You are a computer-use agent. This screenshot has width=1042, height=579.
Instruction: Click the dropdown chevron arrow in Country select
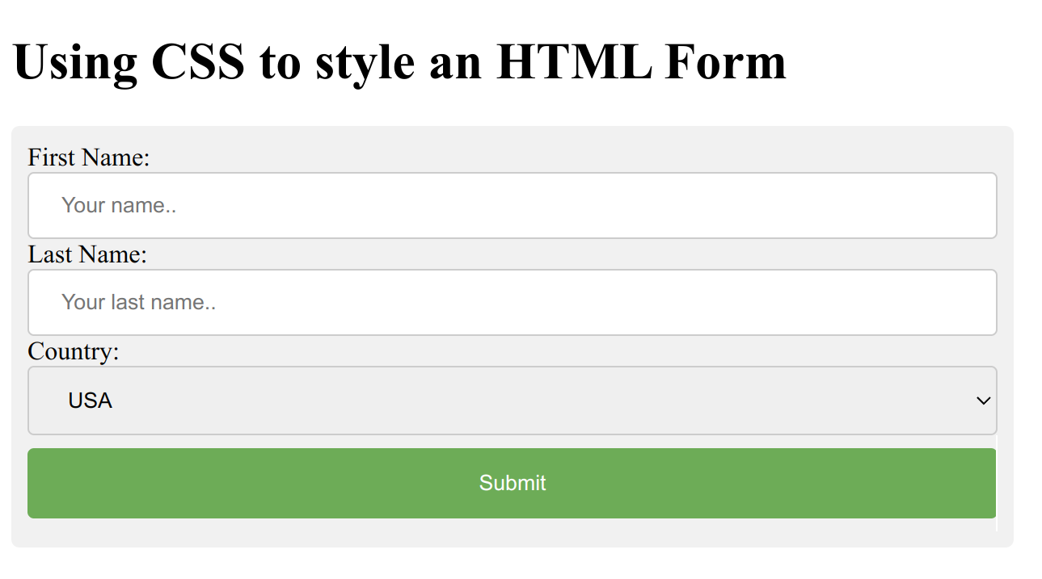(983, 401)
